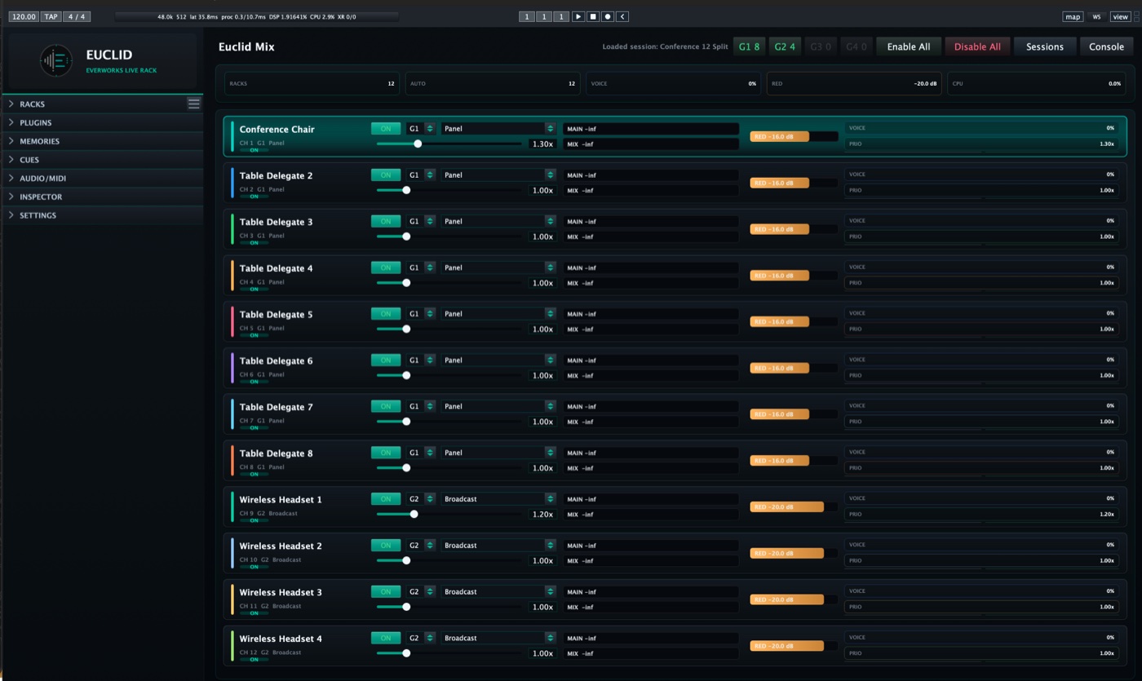Select the G2 4 group tab
The height and width of the screenshot is (681, 1142).
pyautogui.click(x=785, y=46)
